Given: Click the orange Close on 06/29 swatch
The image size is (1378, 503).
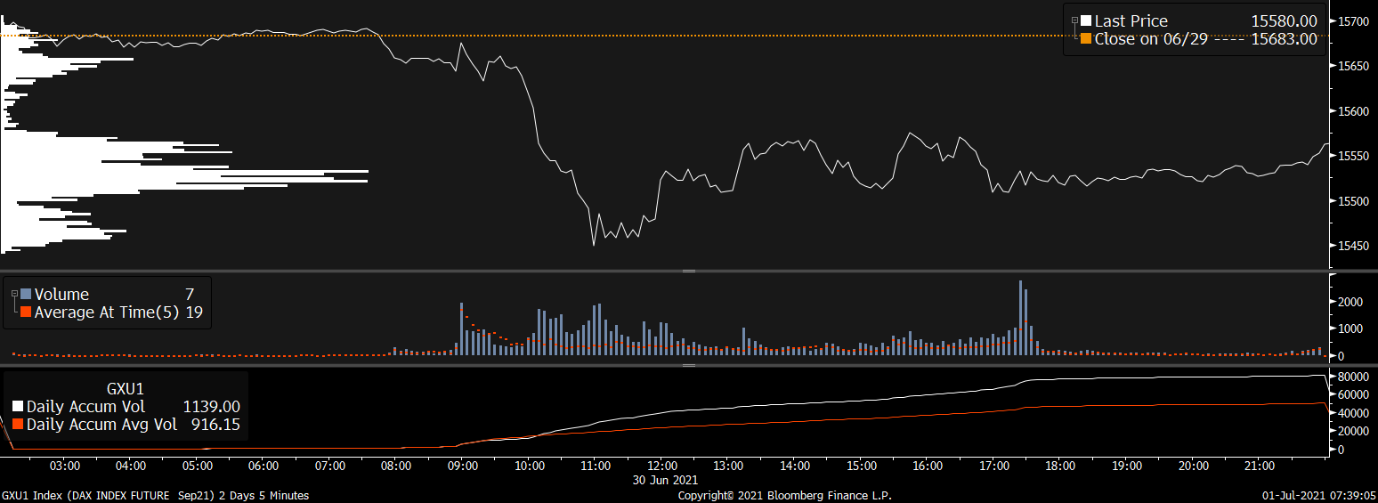Looking at the screenshot, I should (1086, 39).
